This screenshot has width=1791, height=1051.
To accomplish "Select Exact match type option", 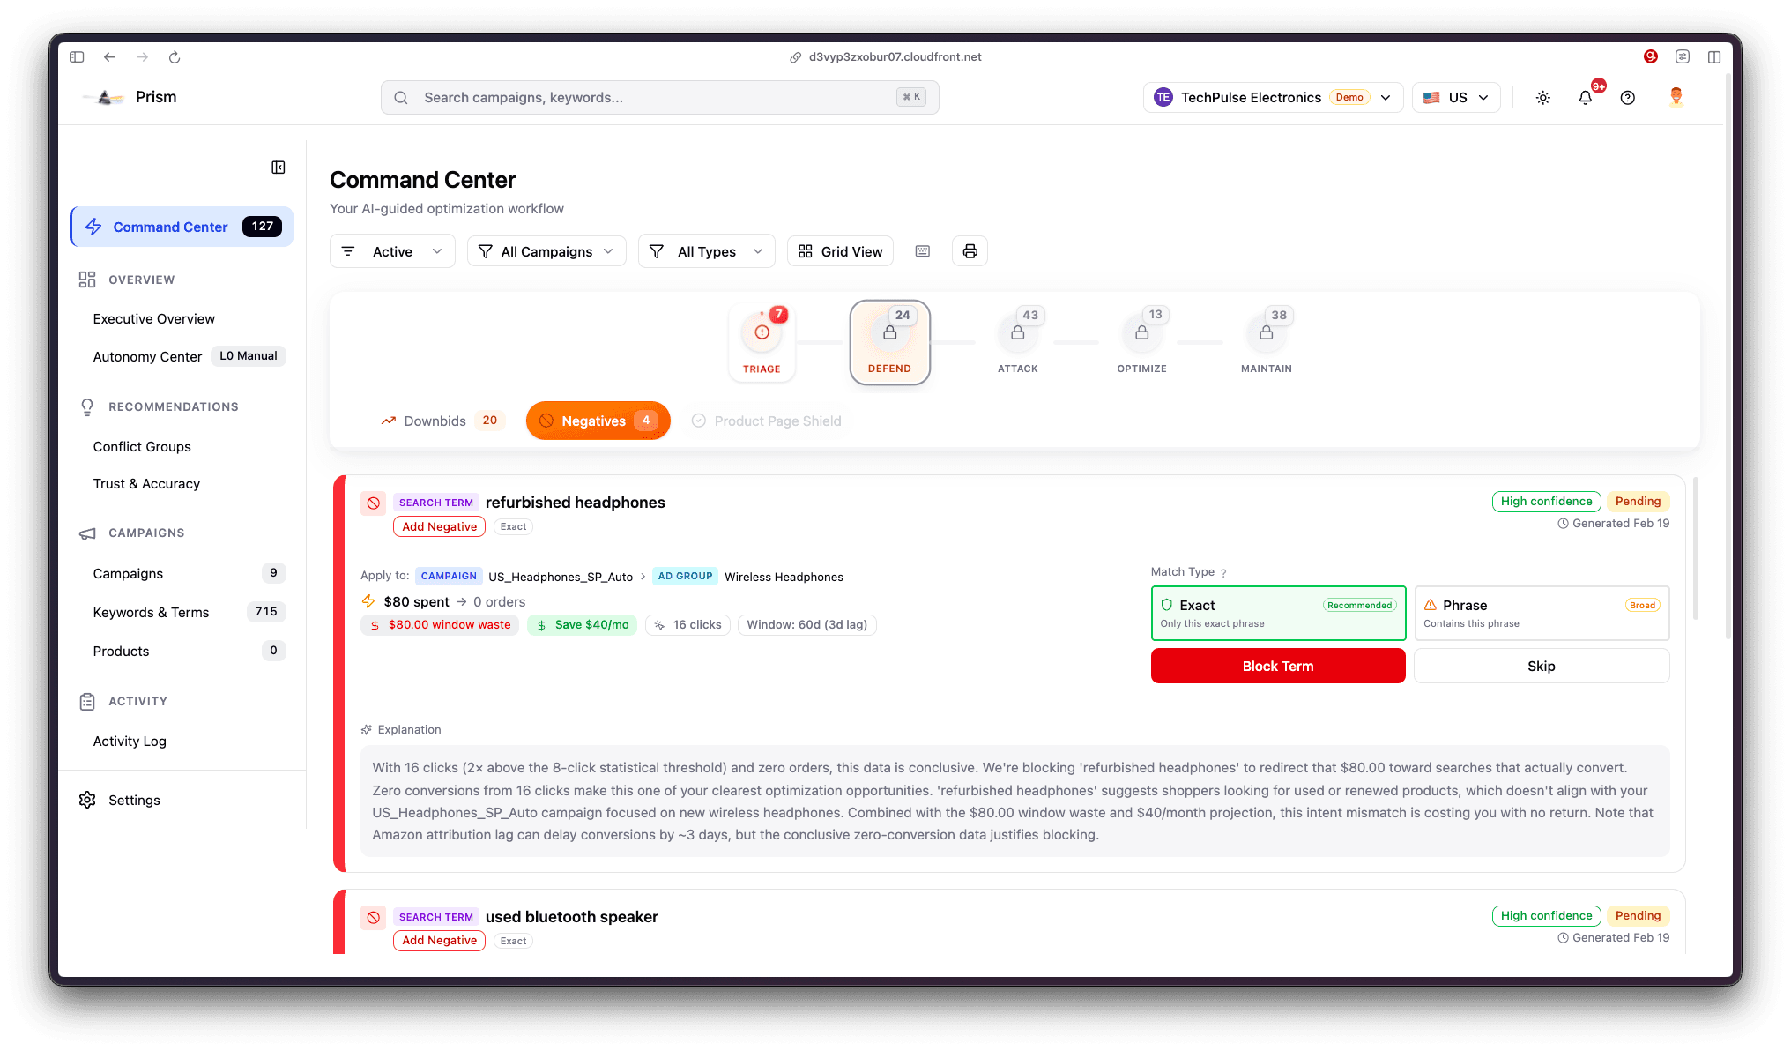I will click(1278, 614).
